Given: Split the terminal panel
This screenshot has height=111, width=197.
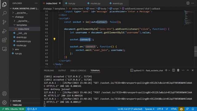Looking at the screenshot, I should [174, 70].
